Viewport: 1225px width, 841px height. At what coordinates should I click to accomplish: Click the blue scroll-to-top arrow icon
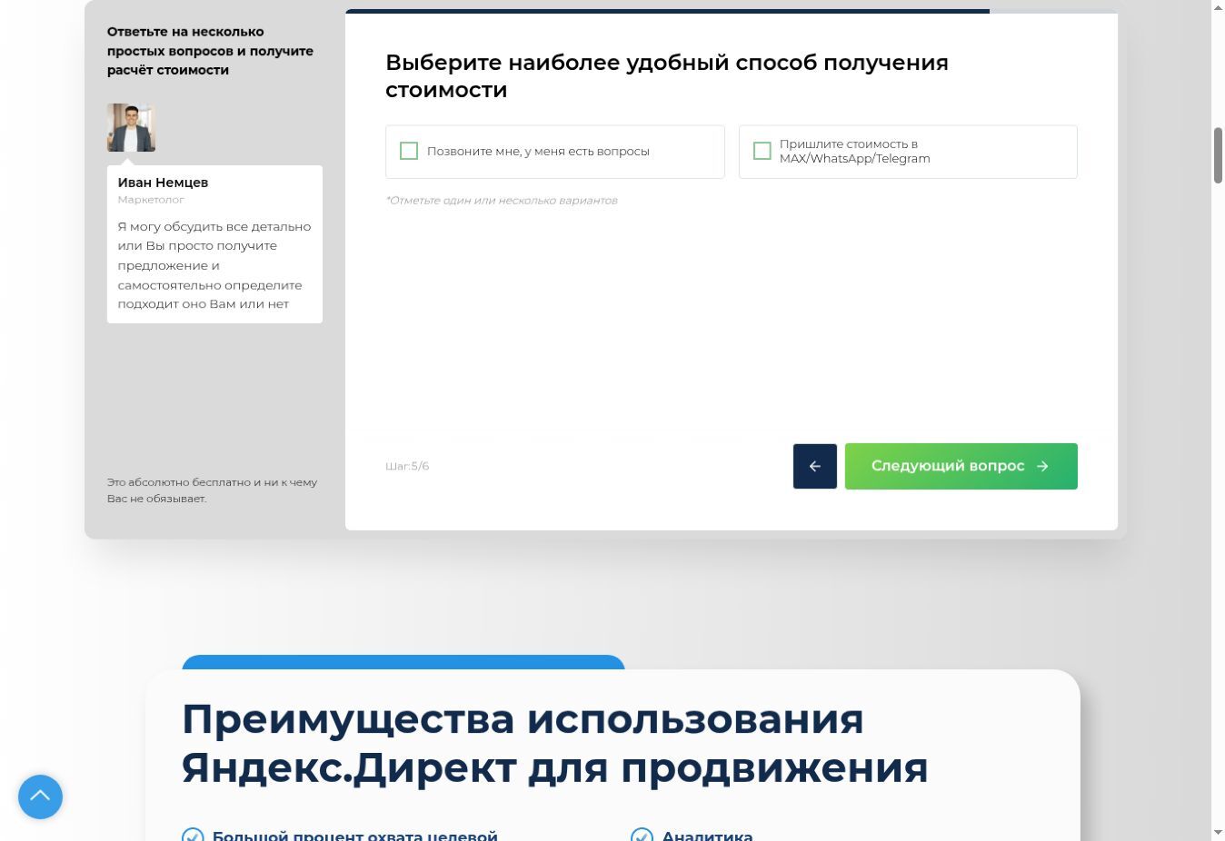click(x=40, y=796)
